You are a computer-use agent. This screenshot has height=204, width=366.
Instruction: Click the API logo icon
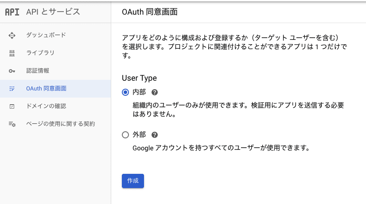[12, 12]
